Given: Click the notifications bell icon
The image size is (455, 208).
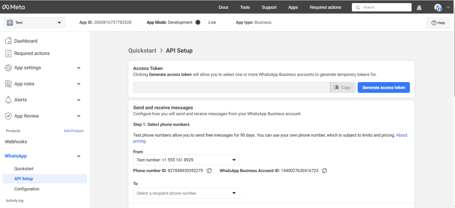Looking at the screenshot, I should click(x=419, y=8).
